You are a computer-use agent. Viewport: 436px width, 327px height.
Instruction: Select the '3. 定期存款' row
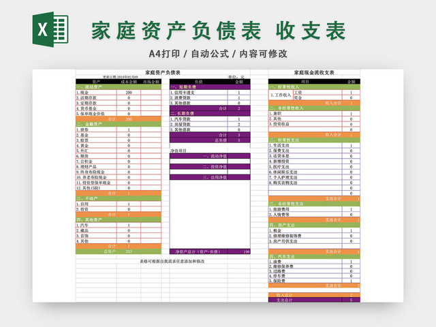[x=119, y=103]
